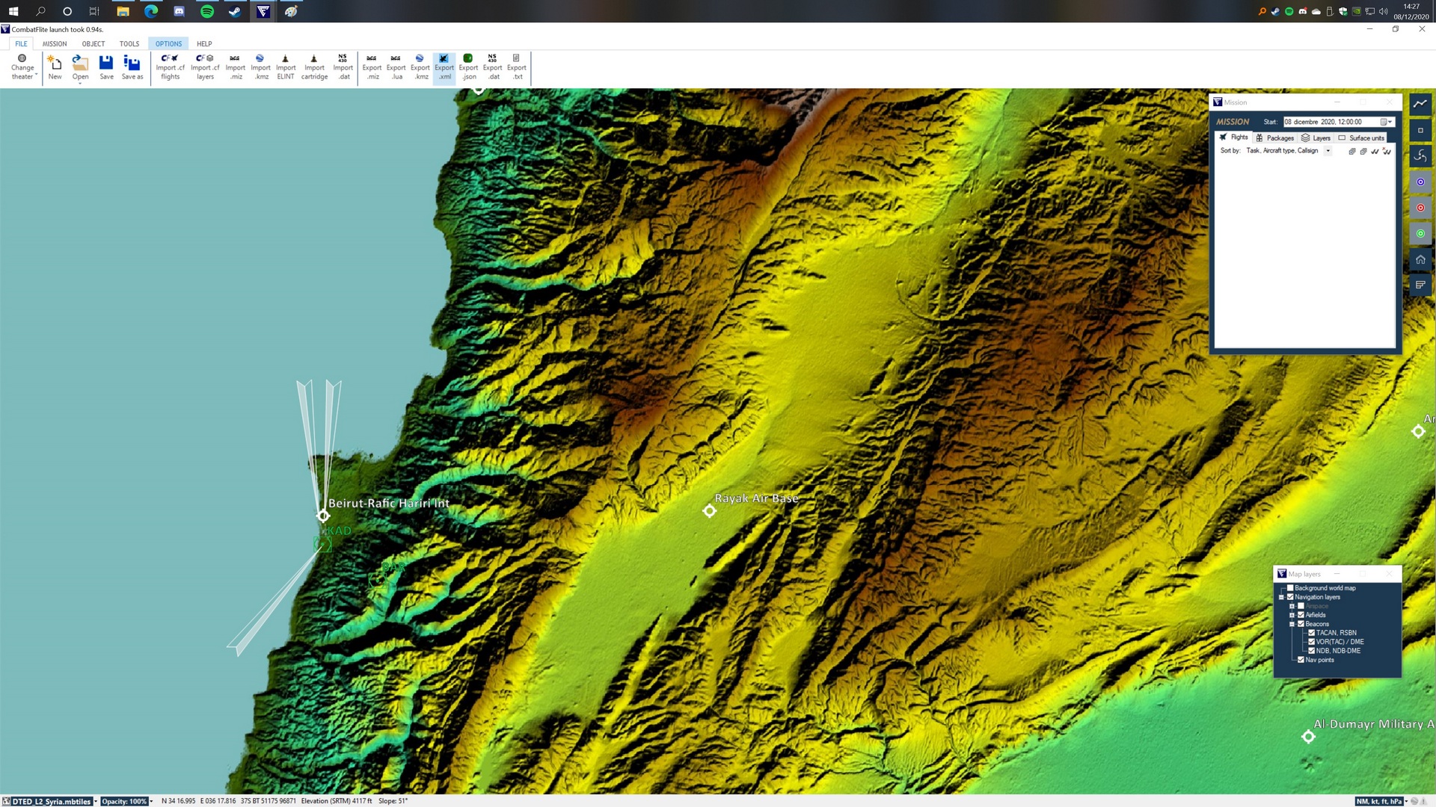Click the Opacity 100% control in status bar
Viewport: 1436px width, 807px height.
click(124, 801)
